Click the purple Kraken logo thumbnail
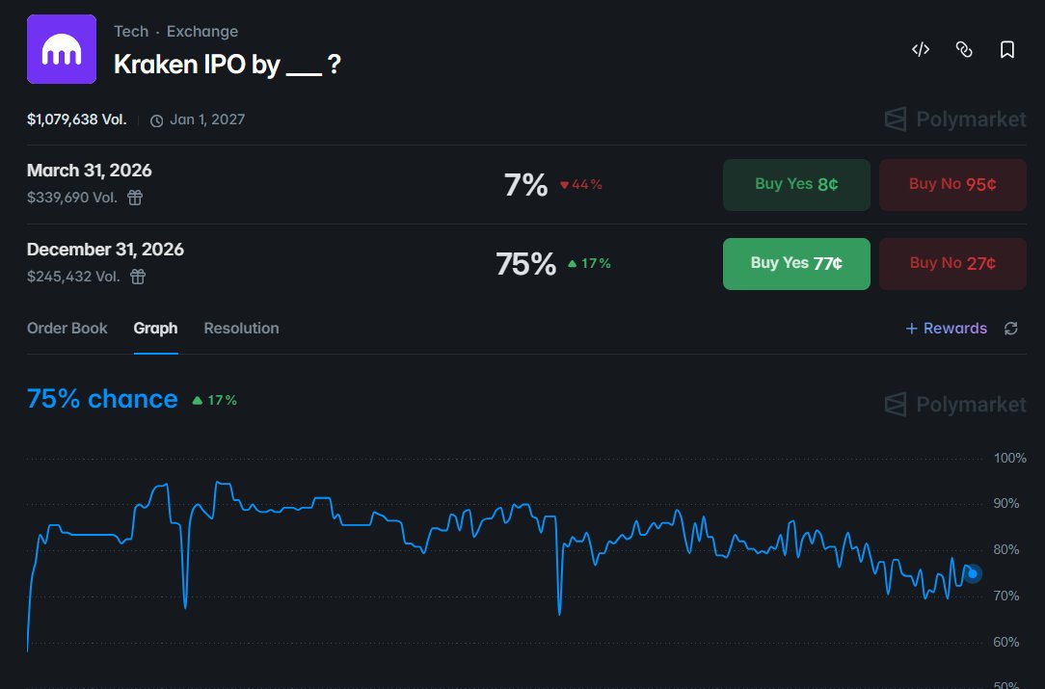This screenshot has width=1045, height=689. (x=62, y=49)
